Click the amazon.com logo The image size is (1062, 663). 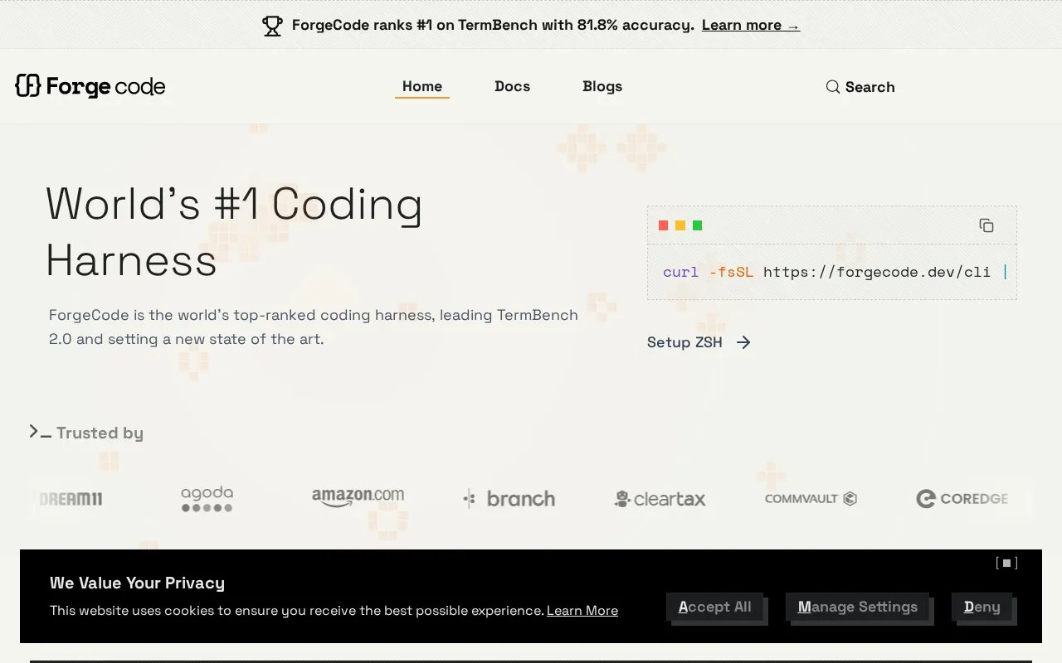(358, 497)
